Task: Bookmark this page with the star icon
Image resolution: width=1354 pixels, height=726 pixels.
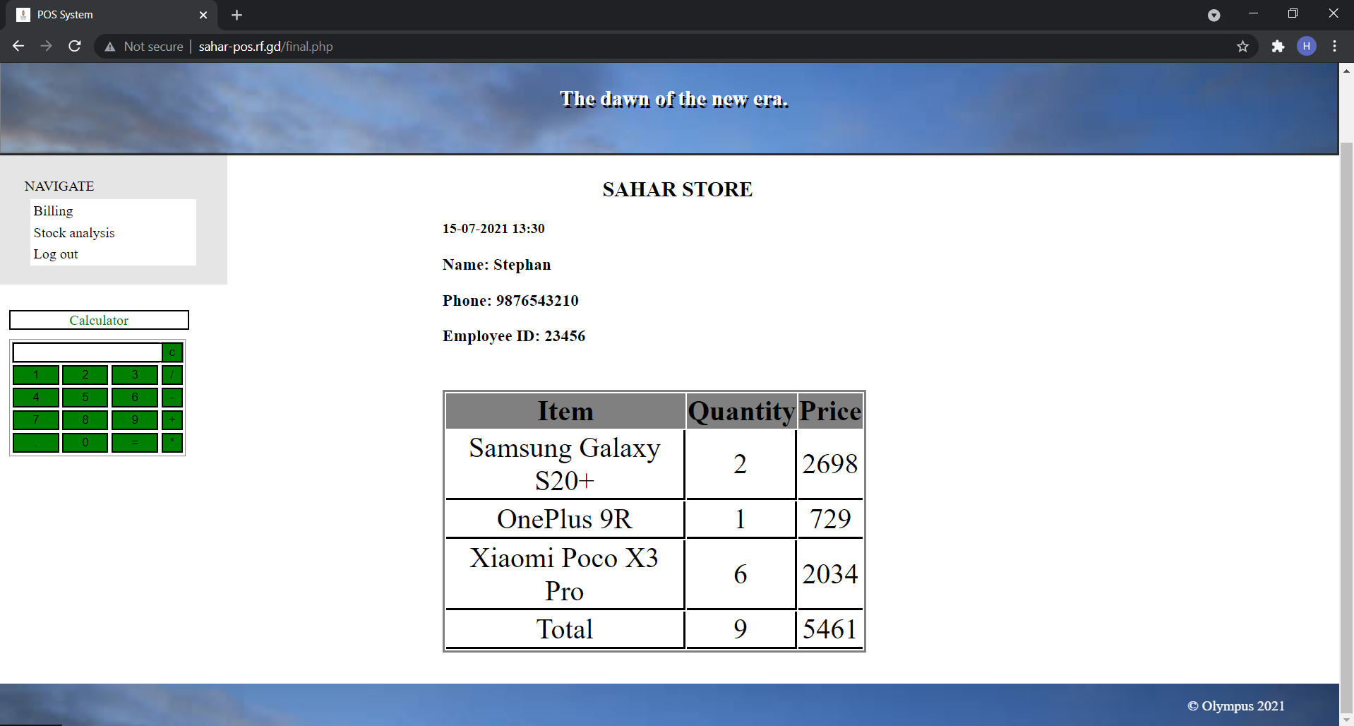Action: coord(1242,47)
